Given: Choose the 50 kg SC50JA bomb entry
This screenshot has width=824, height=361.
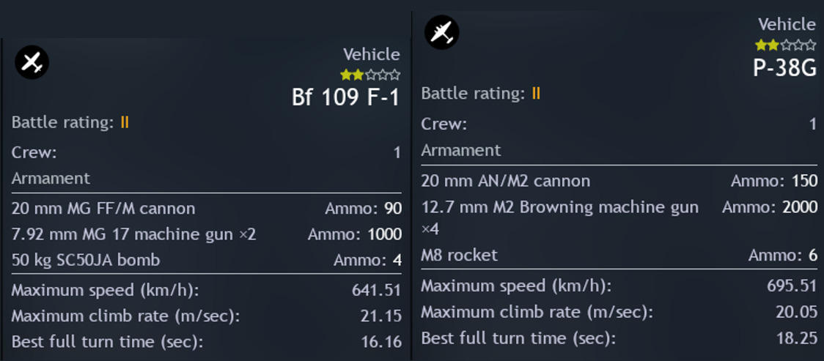Looking at the screenshot, I should tap(86, 260).
